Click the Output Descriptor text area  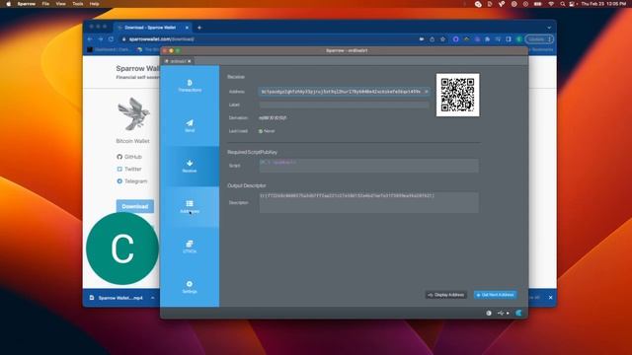point(368,202)
